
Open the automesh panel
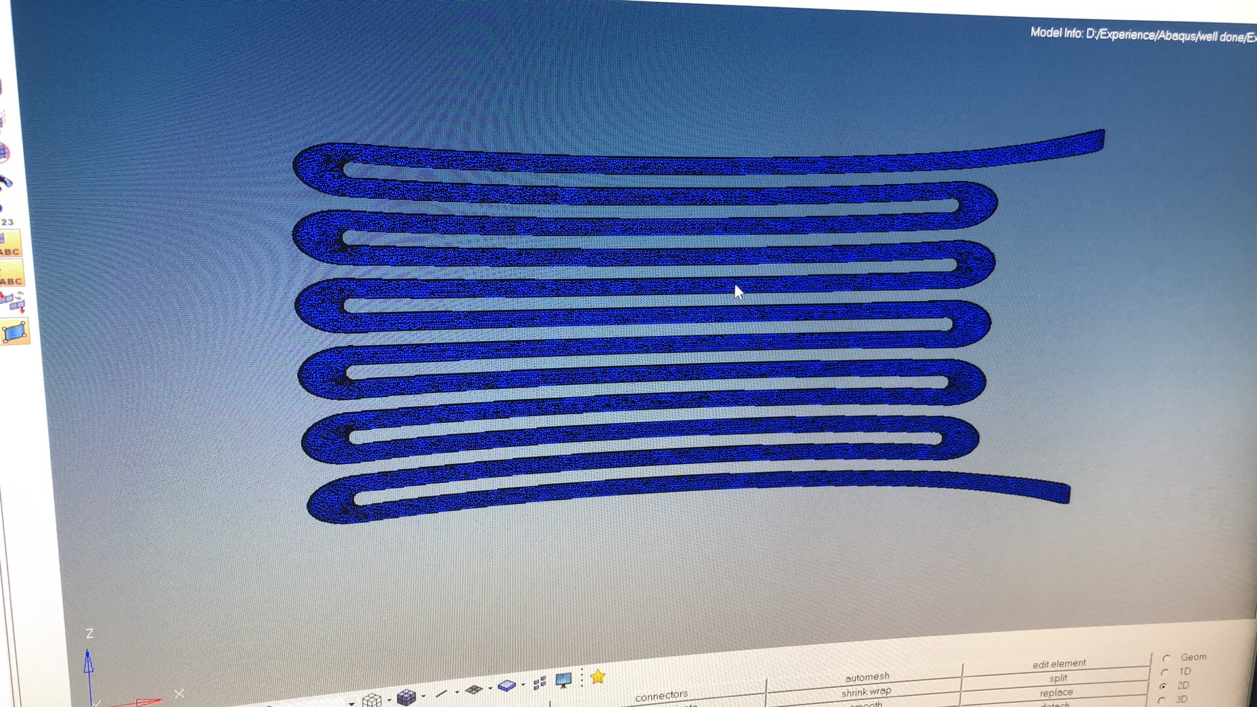[x=867, y=677]
